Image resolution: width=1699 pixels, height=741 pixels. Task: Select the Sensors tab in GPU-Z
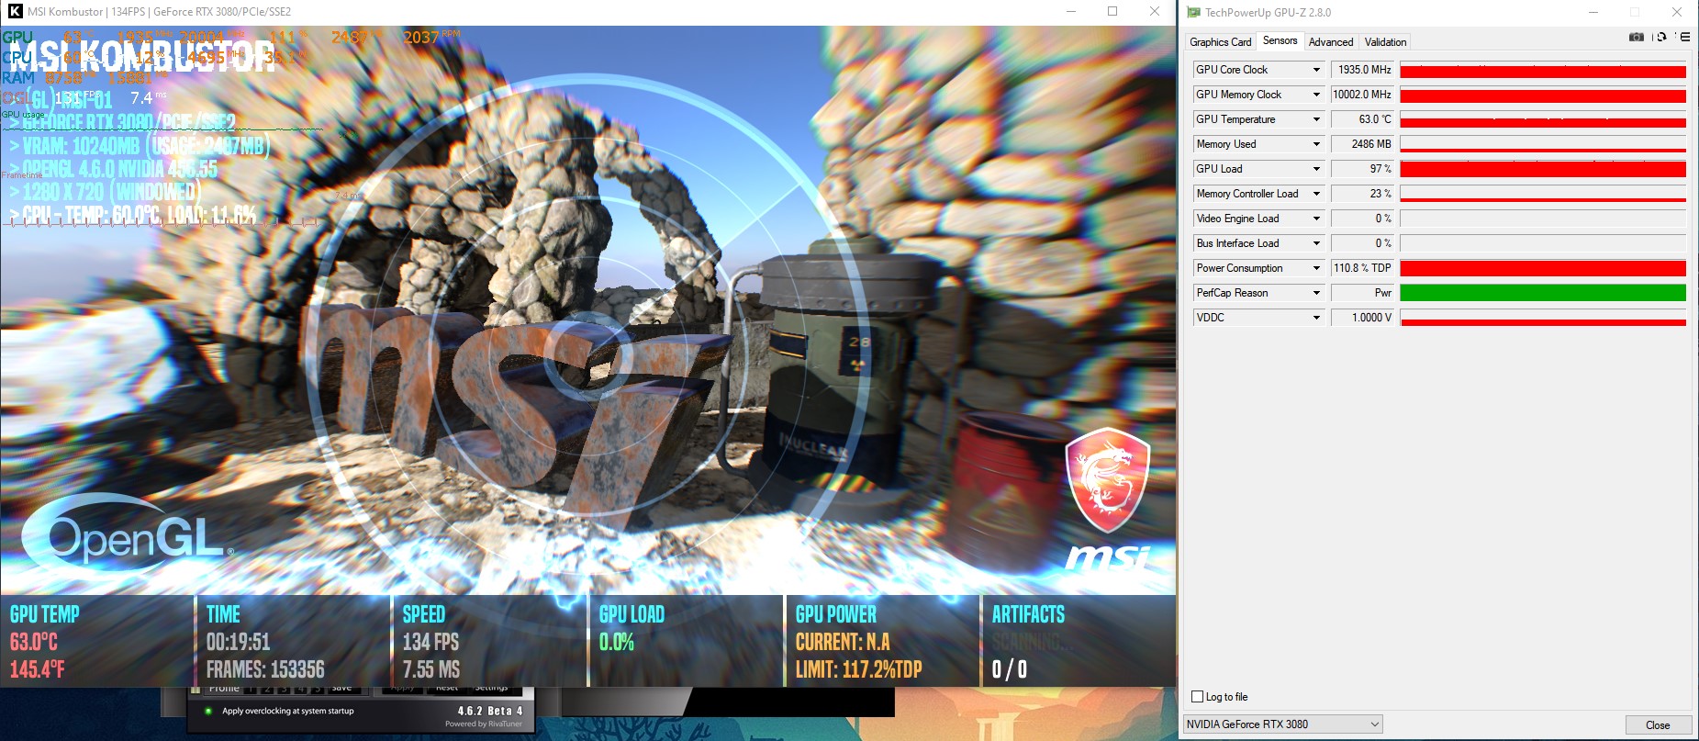pyautogui.click(x=1280, y=40)
